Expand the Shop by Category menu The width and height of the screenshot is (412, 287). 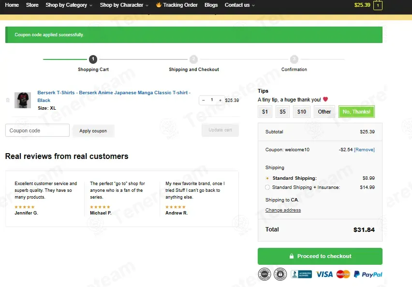[x=69, y=5]
